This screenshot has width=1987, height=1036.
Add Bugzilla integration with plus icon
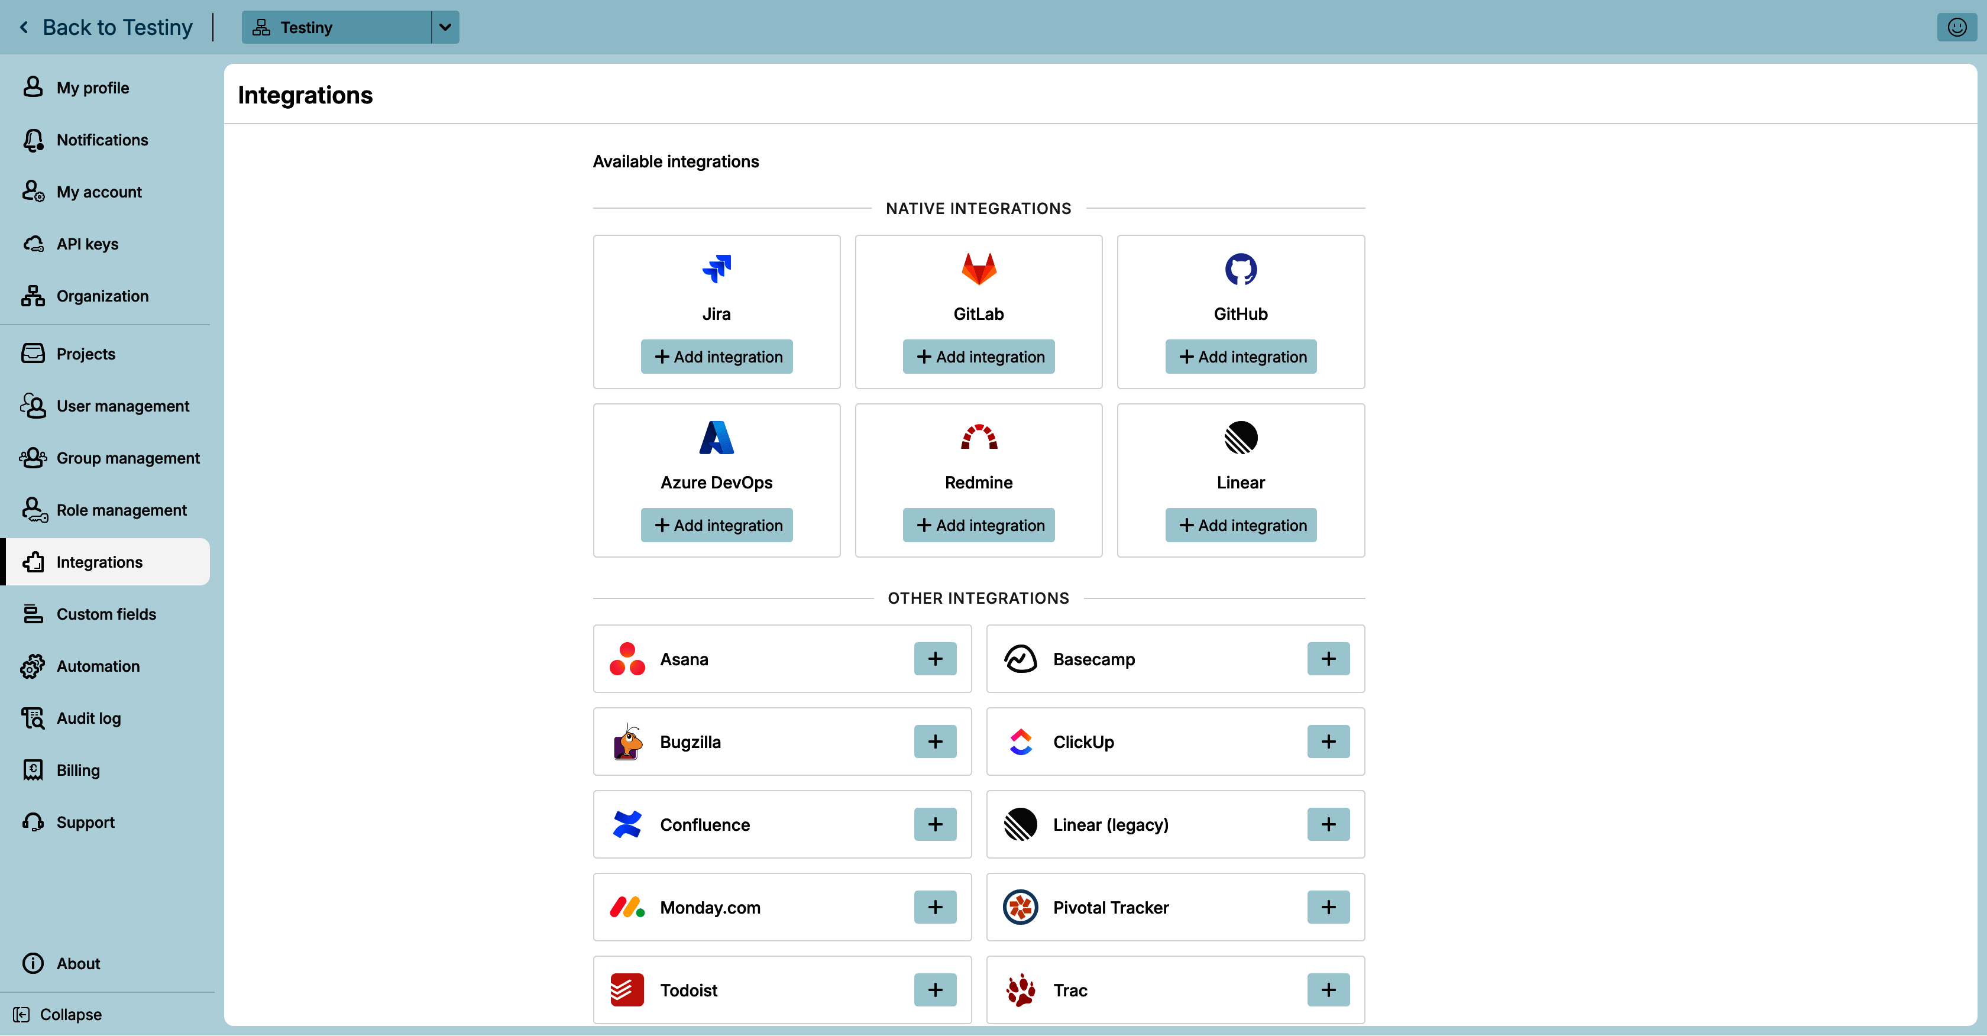pyautogui.click(x=935, y=742)
